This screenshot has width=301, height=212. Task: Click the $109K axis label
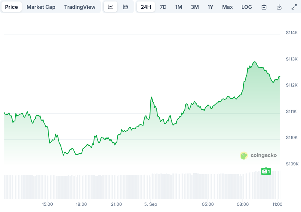[x=292, y=164]
